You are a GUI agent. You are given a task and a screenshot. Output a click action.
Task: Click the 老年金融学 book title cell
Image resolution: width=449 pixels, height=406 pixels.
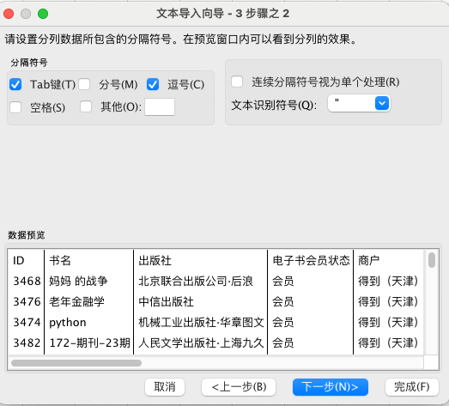76,302
